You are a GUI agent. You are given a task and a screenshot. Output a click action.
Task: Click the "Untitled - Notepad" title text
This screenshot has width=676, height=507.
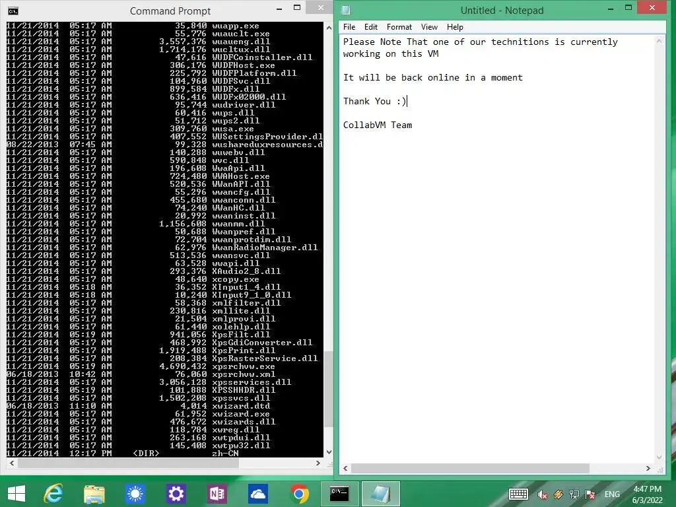[502, 11]
